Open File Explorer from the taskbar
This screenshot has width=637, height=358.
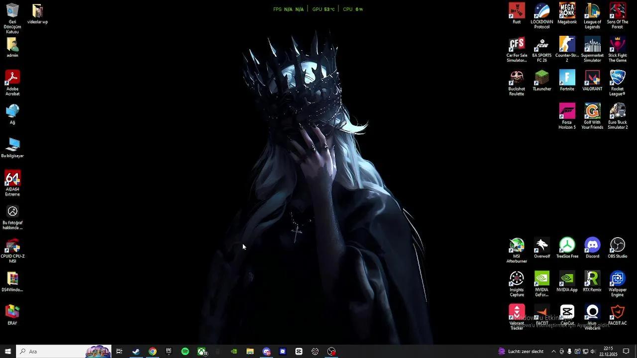pyautogui.click(x=250, y=352)
